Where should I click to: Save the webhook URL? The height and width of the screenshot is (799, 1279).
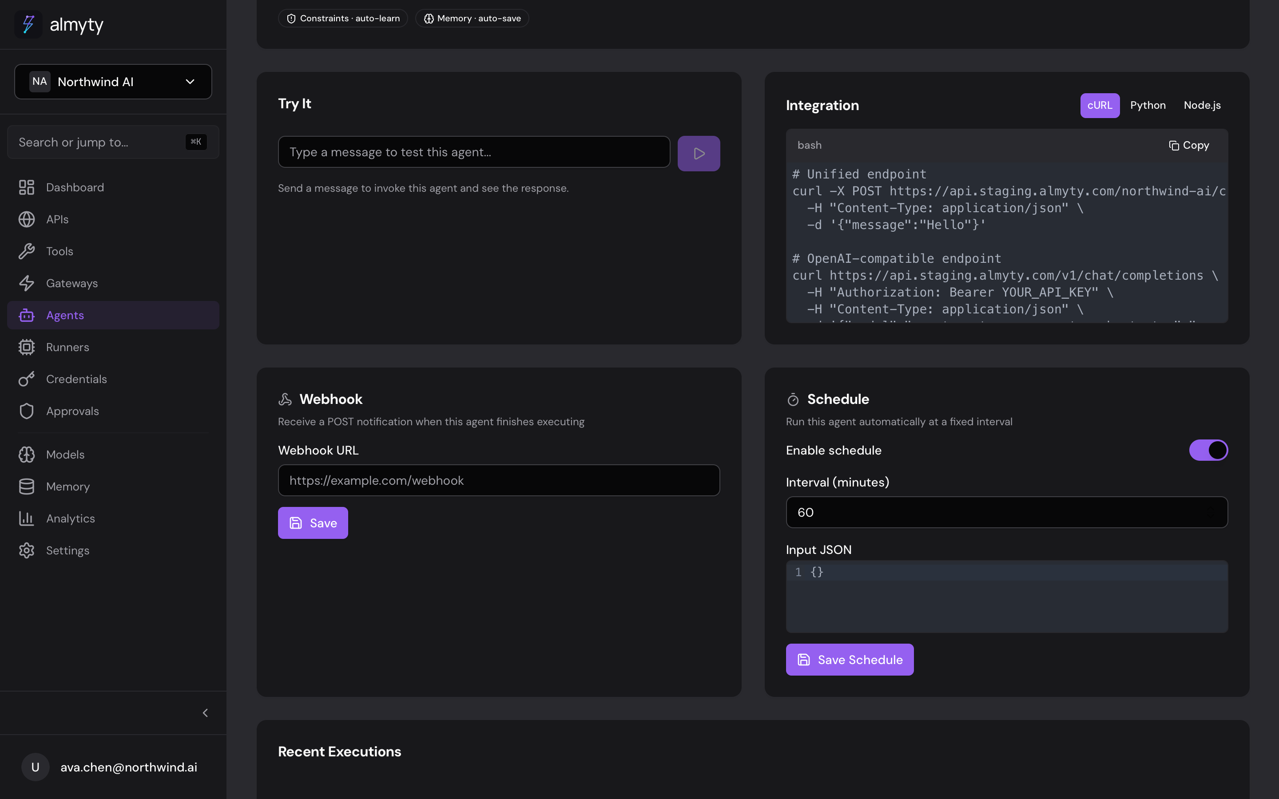click(313, 522)
